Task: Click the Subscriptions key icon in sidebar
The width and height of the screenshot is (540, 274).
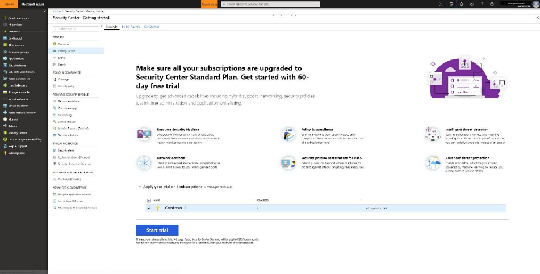Action: (x=5, y=153)
